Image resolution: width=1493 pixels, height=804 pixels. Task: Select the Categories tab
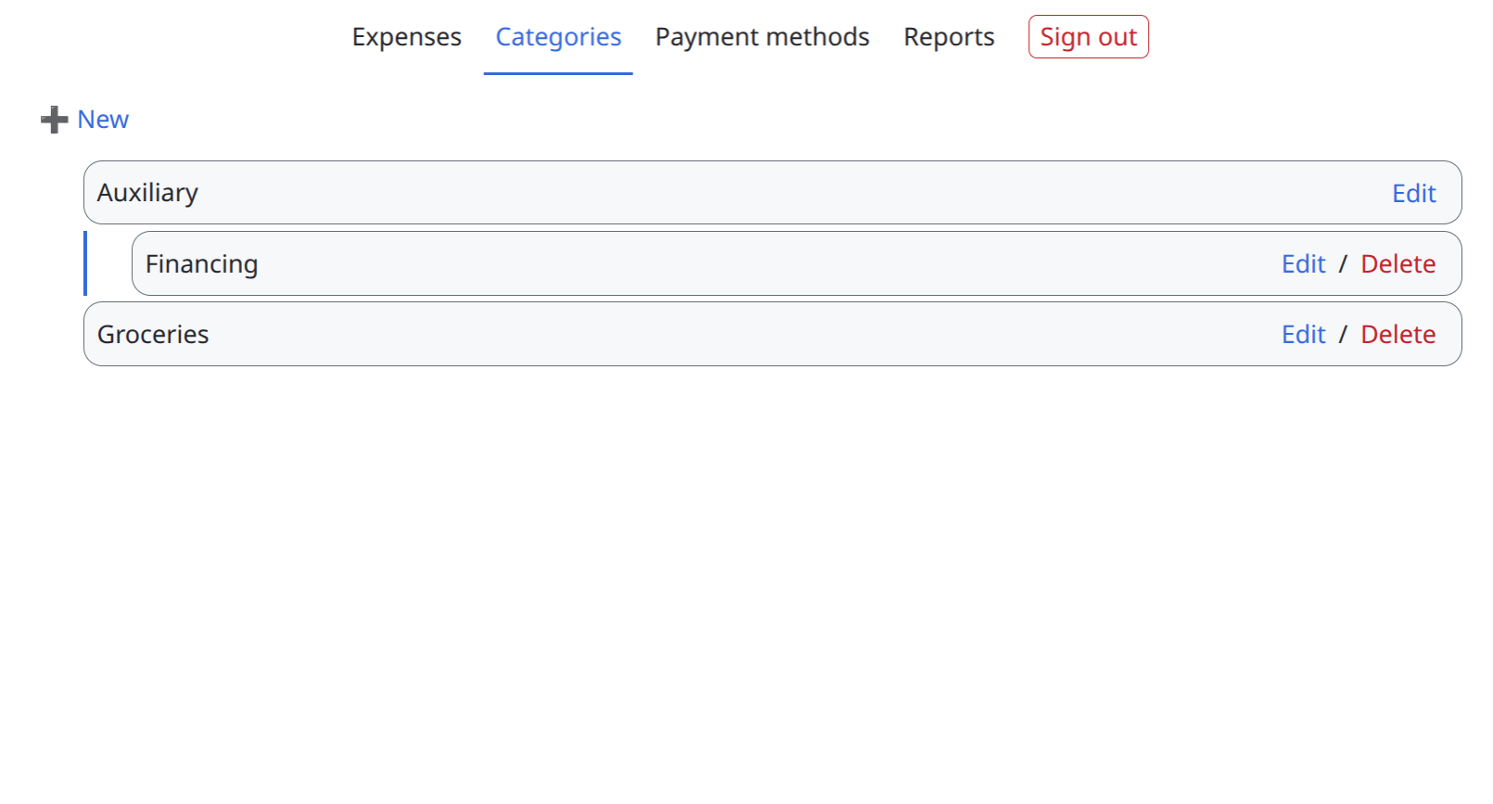(x=558, y=37)
